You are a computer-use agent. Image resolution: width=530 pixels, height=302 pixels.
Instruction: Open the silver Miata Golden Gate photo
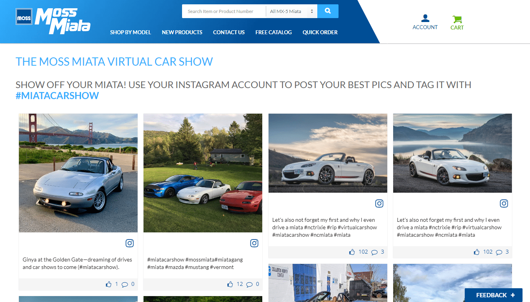[78, 173]
